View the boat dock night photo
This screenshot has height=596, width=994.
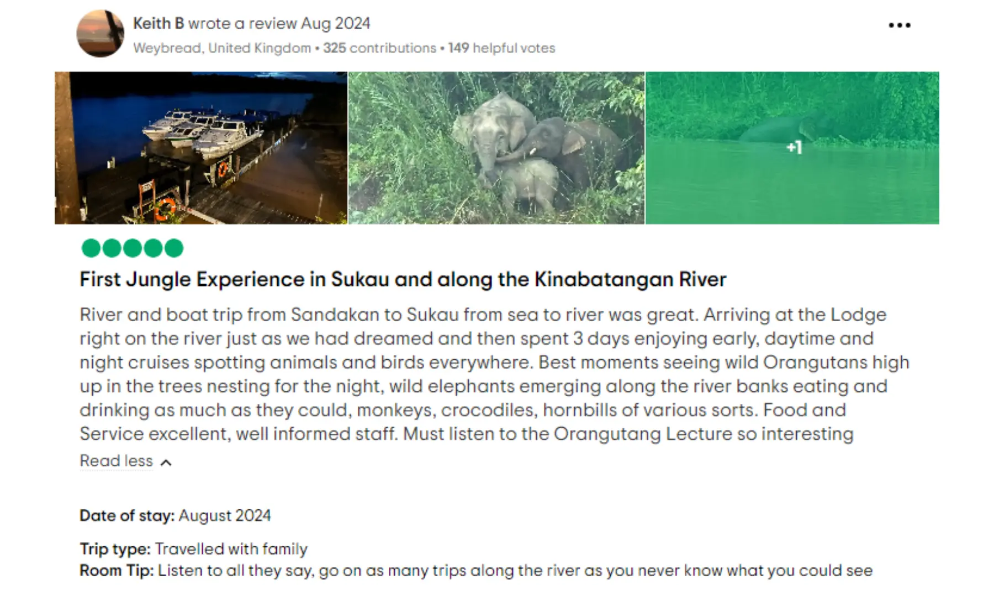(201, 148)
